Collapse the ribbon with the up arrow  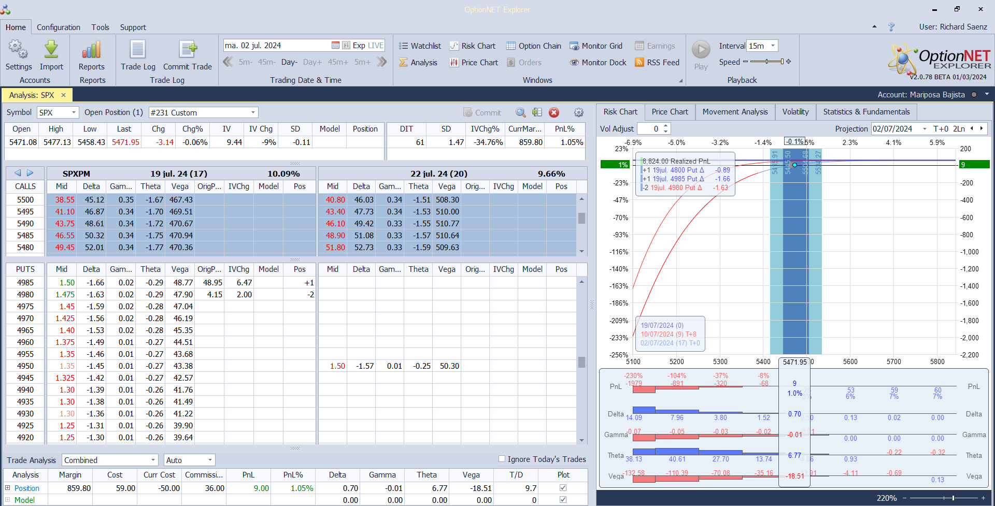(x=875, y=26)
